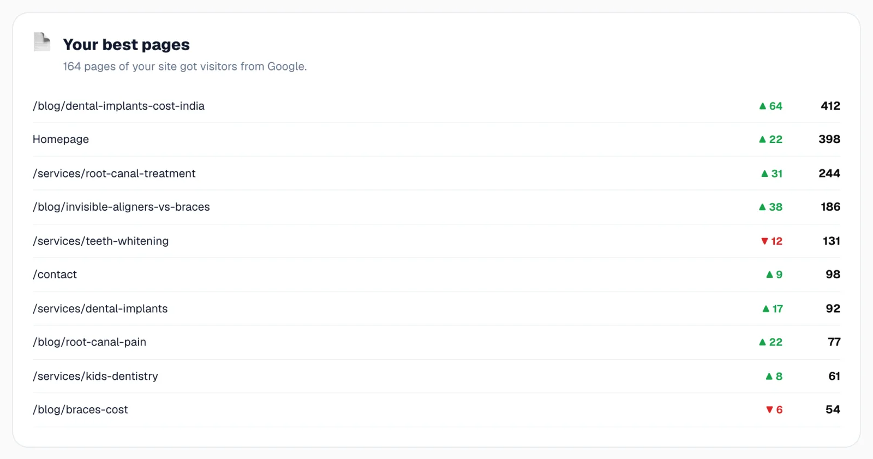Click the green up 64 change value

770,106
